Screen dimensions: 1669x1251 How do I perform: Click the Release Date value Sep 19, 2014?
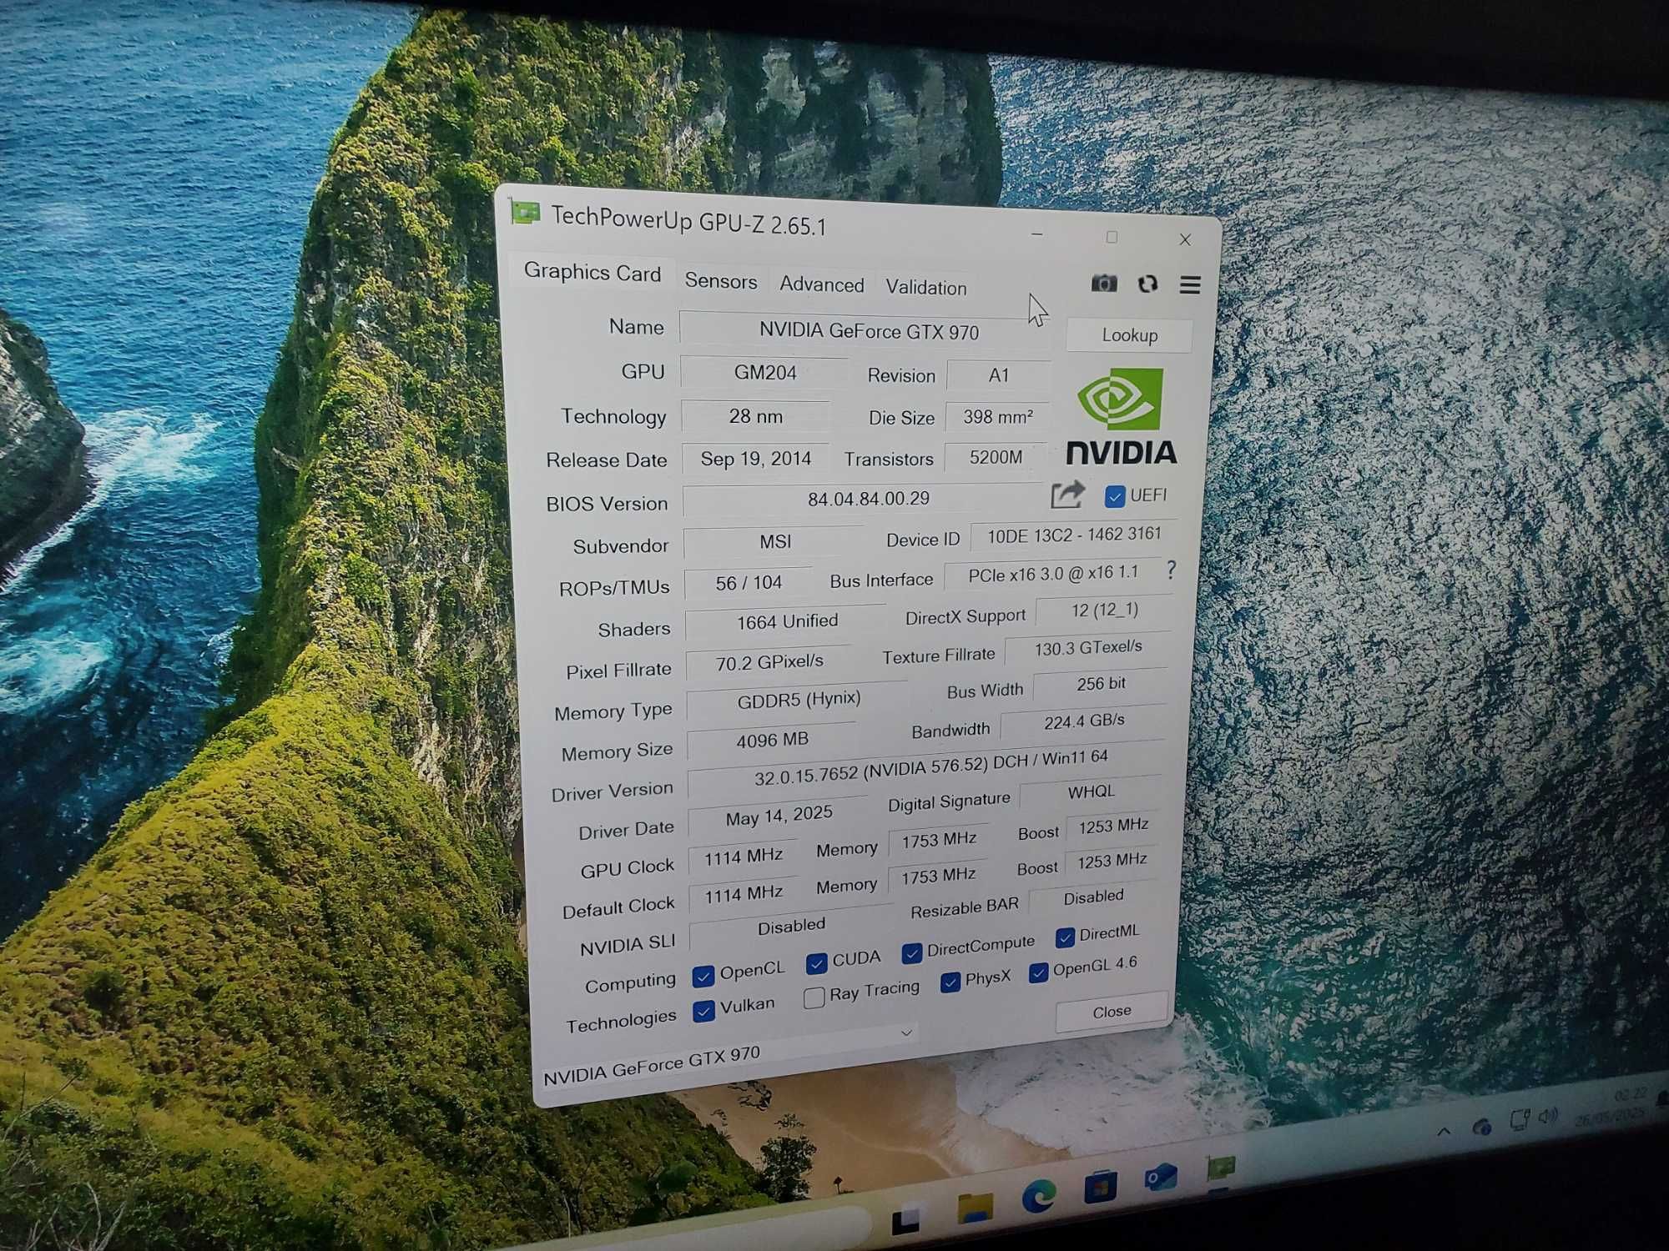coord(756,459)
